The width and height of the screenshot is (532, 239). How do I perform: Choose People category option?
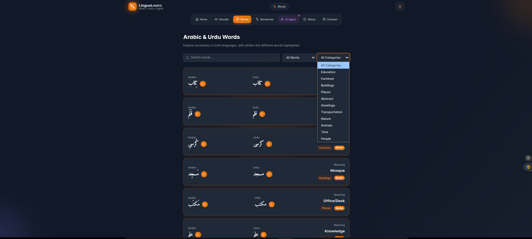pyautogui.click(x=333, y=139)
